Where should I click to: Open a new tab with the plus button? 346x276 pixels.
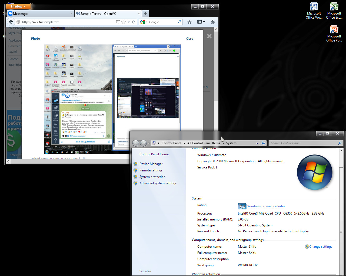[x=145, y=13]
